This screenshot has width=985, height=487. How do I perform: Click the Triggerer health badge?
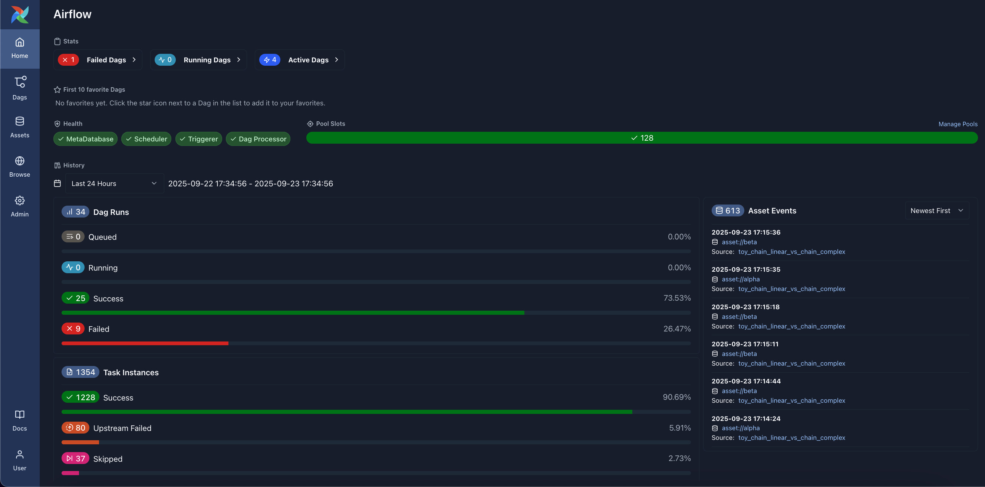pyautogui.click(x=198, y=139)
